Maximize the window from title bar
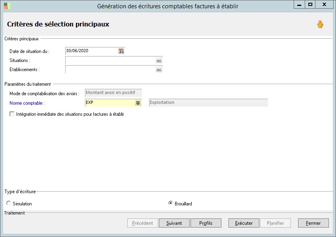This screenshot has width=336, height=237. pyautogui.click(x=310, y=5)
